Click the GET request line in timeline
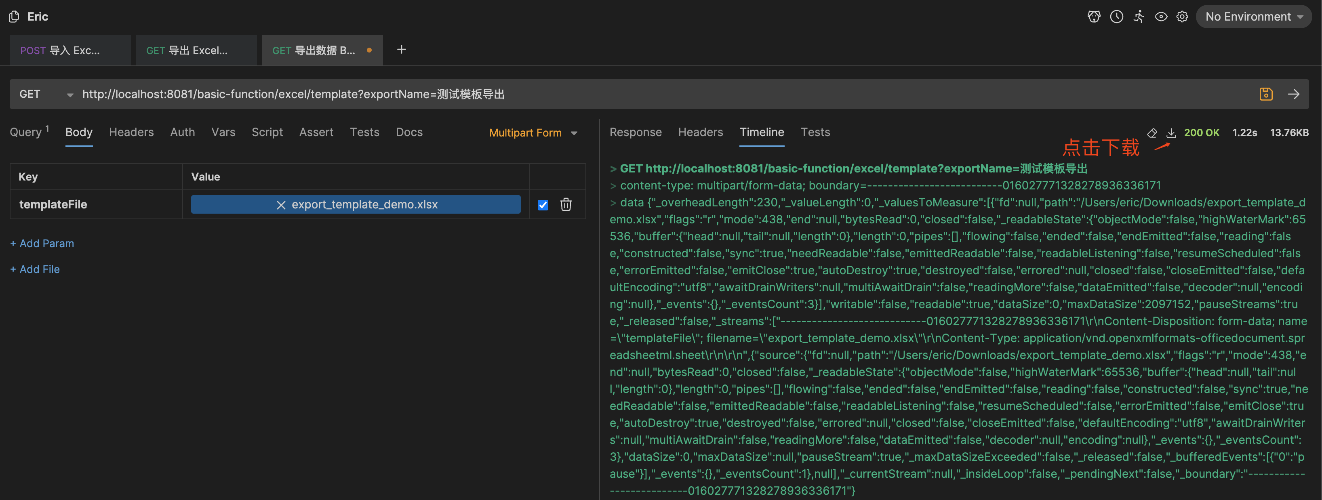Viewport: 1322px width, 500px height. (x=848, y=169)
